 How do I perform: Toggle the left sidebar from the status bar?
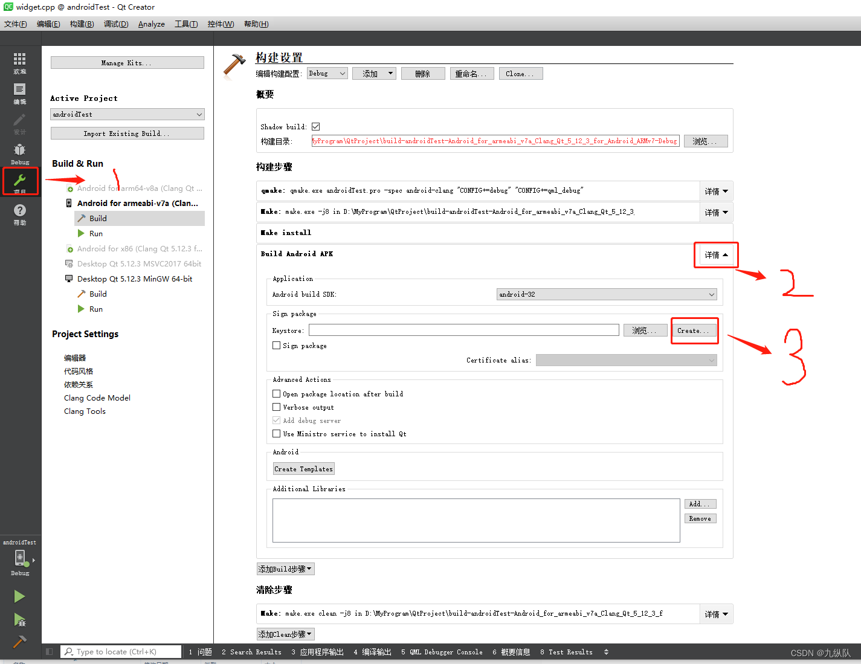click(50, 652)
